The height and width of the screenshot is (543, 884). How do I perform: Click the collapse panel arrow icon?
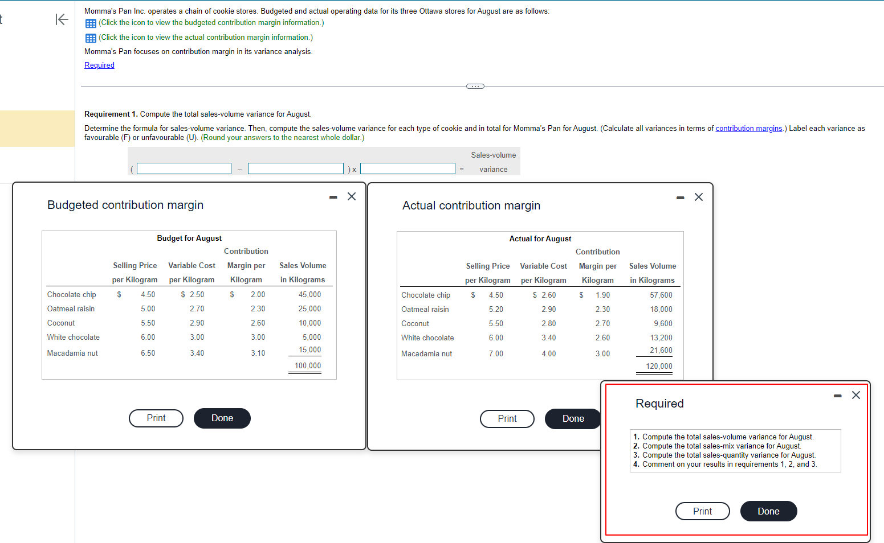[62, 19]
